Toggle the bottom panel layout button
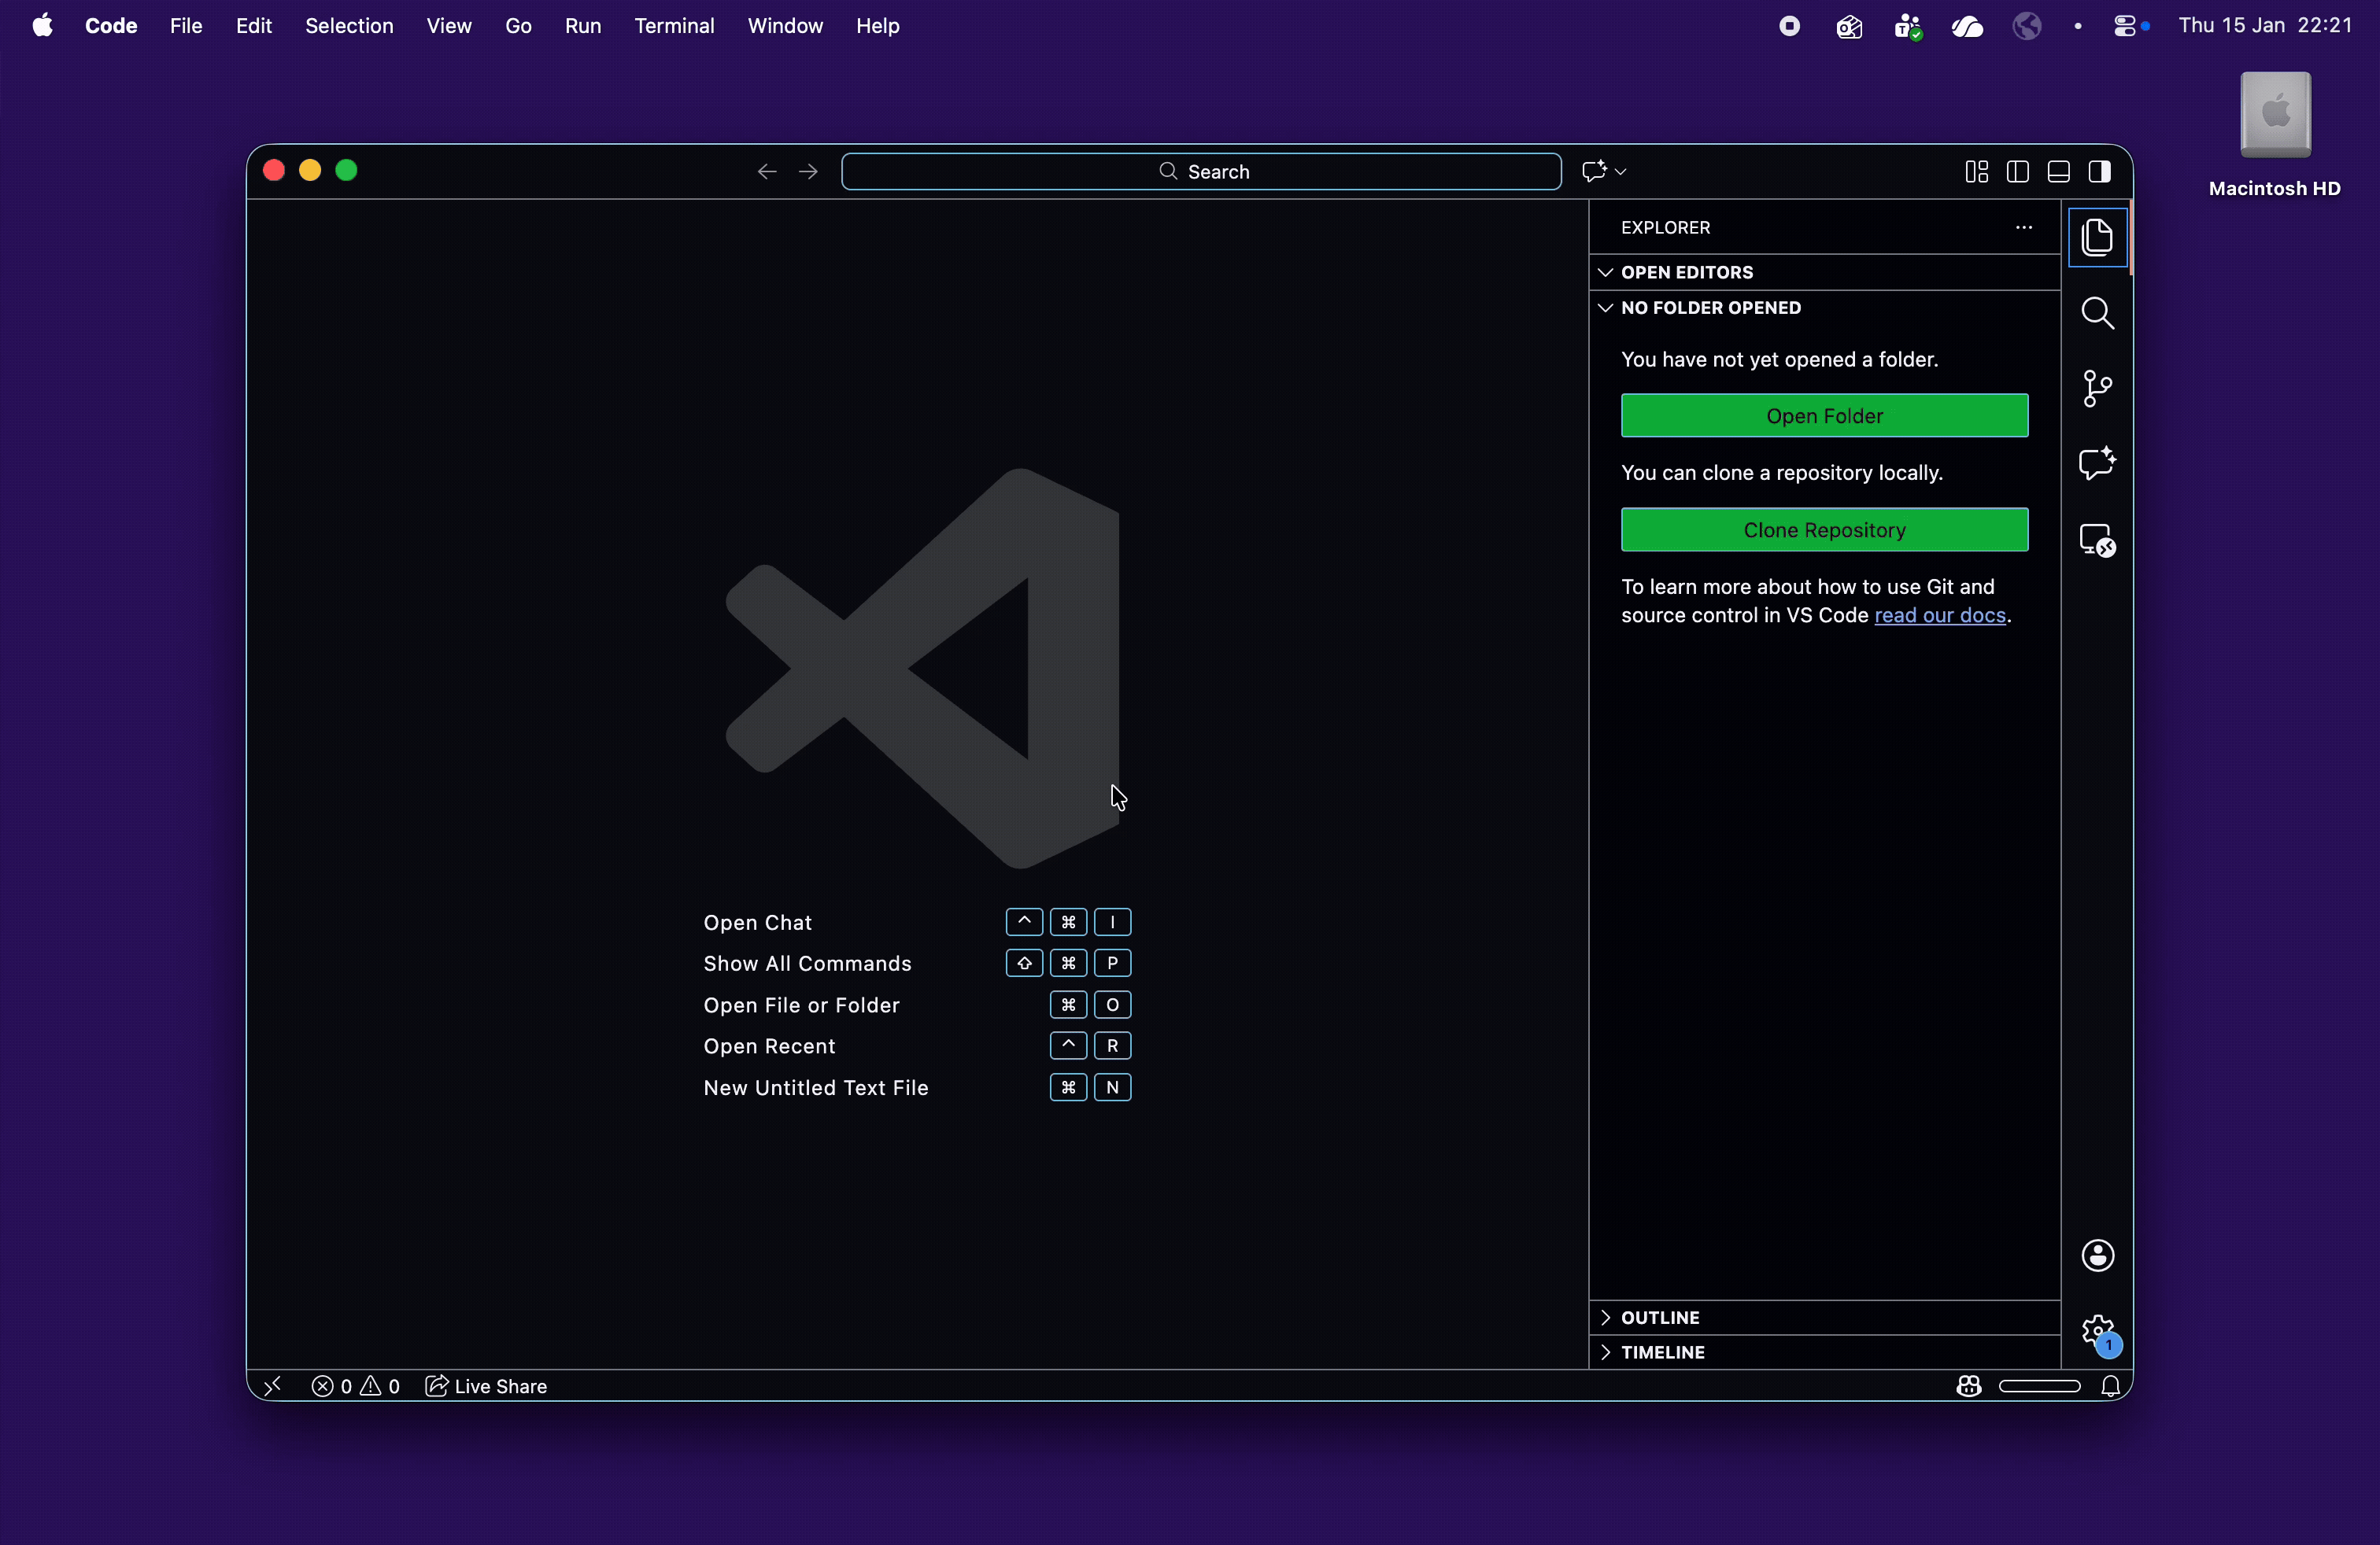The width and height of the screenshot is (2380, 1545). pos(2058,172)
